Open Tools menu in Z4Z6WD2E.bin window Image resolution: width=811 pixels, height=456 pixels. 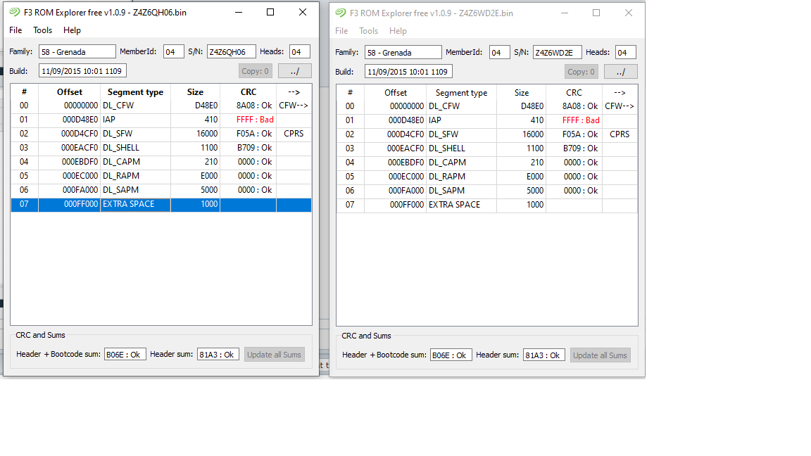[368, 31]
